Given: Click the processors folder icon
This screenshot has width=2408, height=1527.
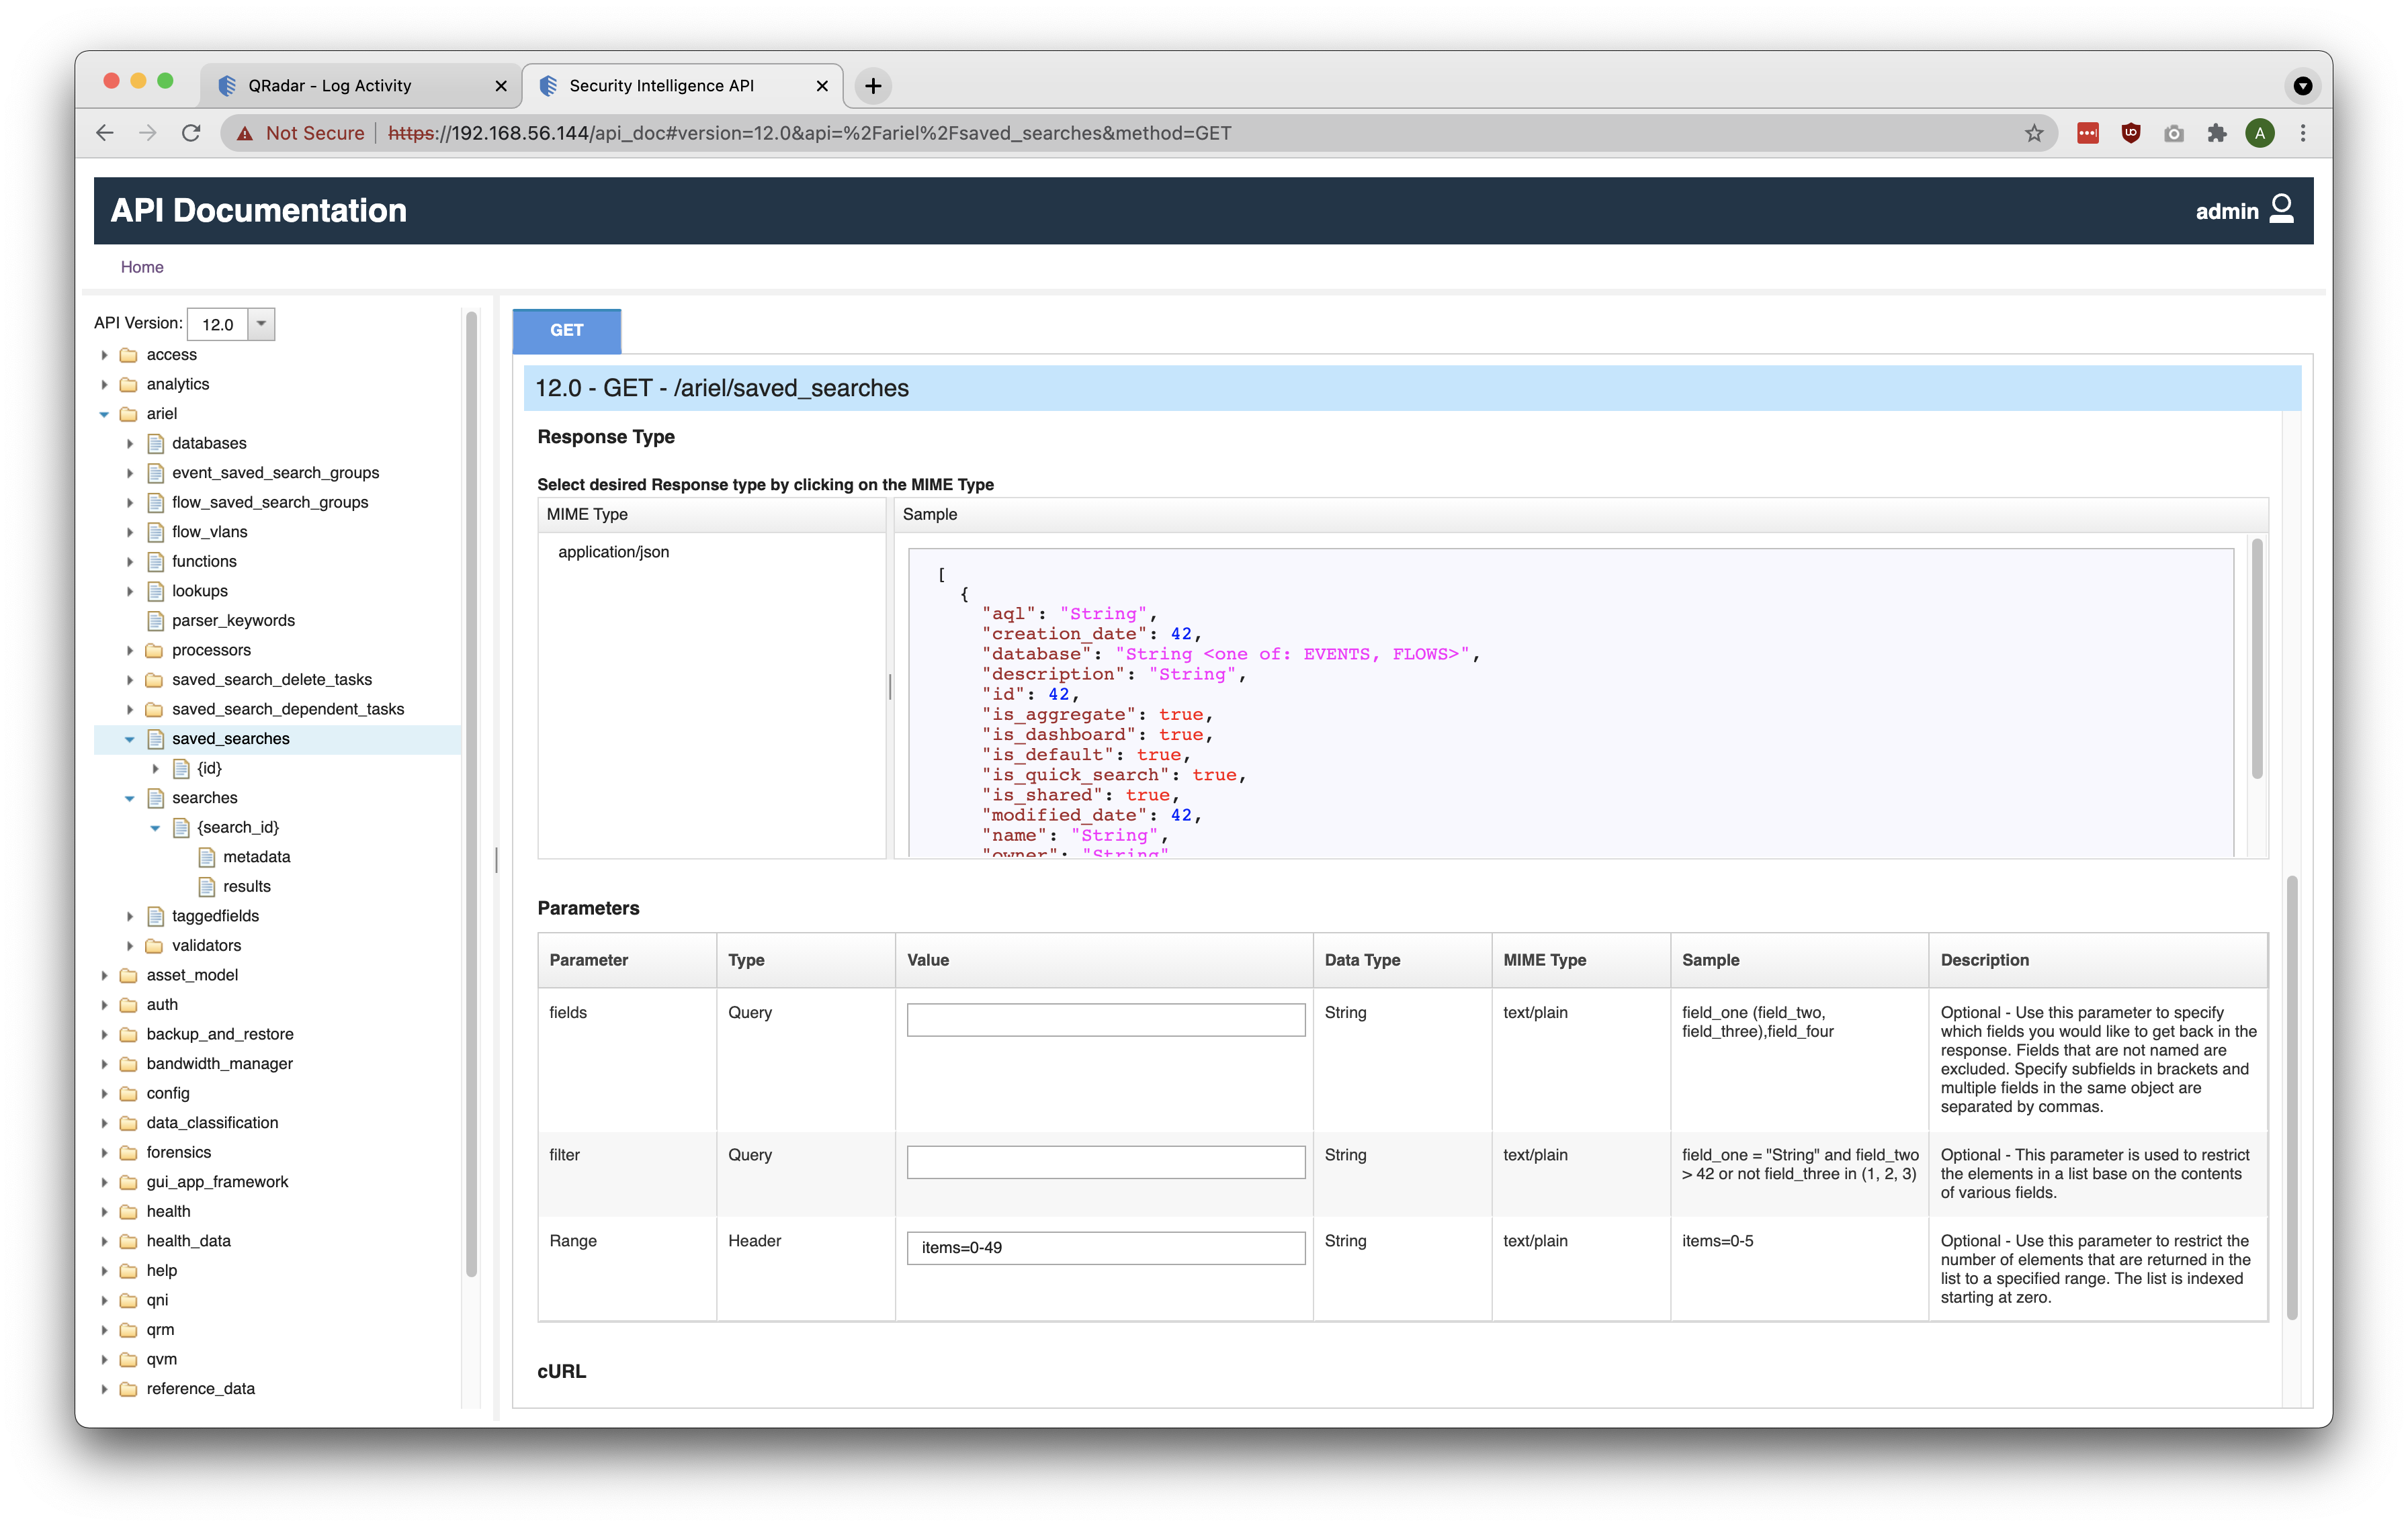Looking at the screenshot, I should point(154,649).
